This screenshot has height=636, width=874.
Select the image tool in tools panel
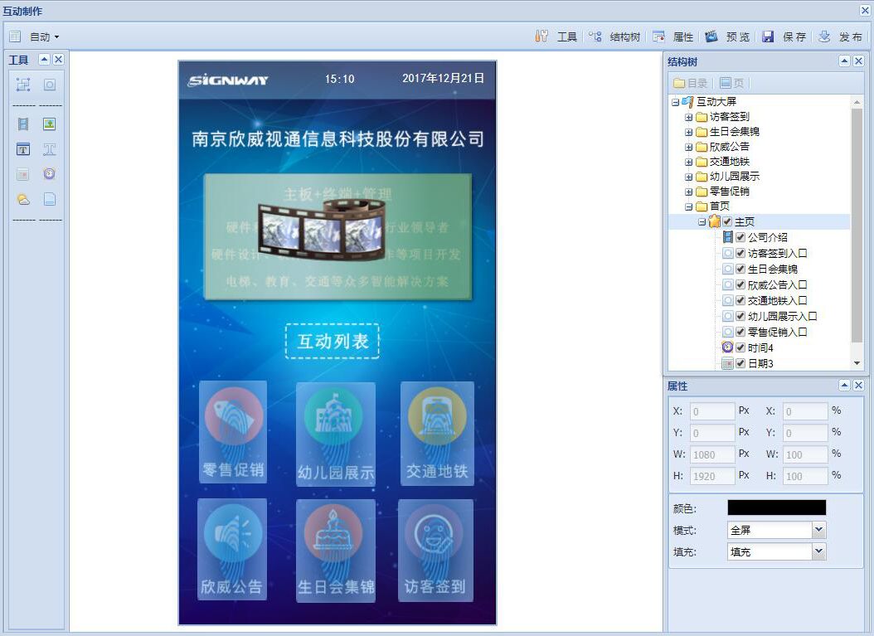point(50,124)
